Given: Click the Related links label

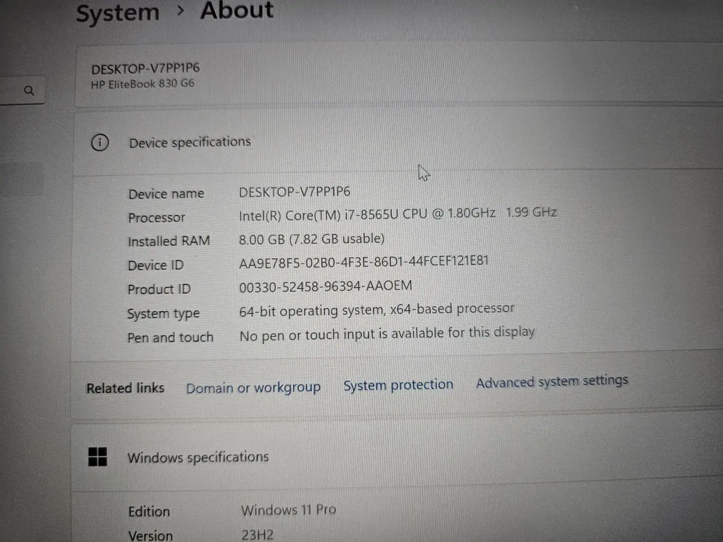Looking at the screenshot, I should pos(125,388).
